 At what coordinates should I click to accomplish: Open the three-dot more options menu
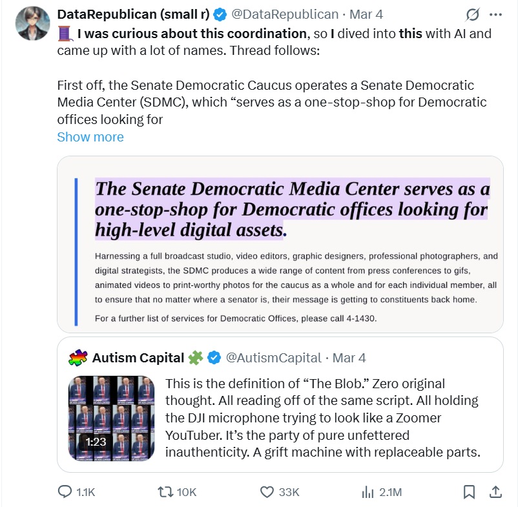[x=495, y=14]
